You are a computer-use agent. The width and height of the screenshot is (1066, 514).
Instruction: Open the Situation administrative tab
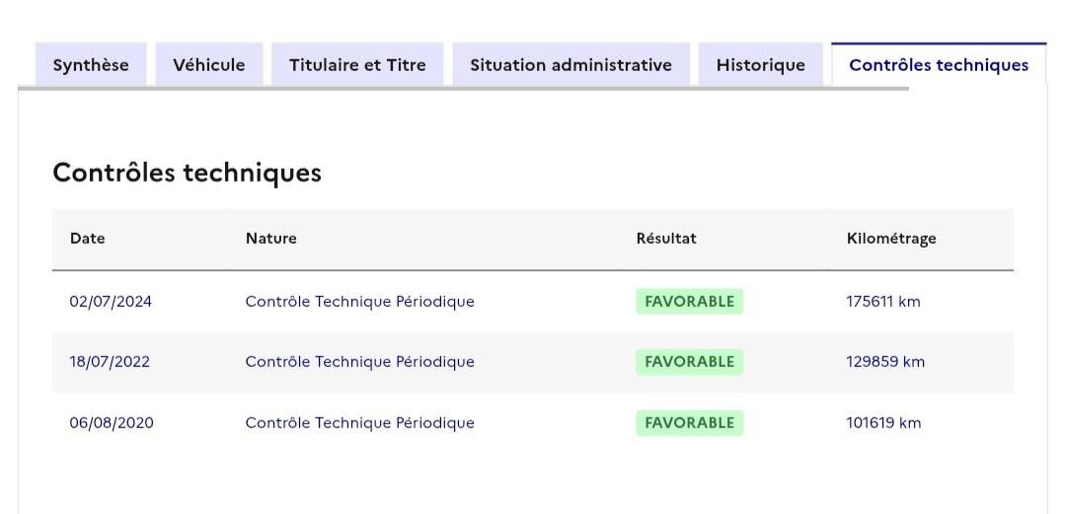point(571,64)
